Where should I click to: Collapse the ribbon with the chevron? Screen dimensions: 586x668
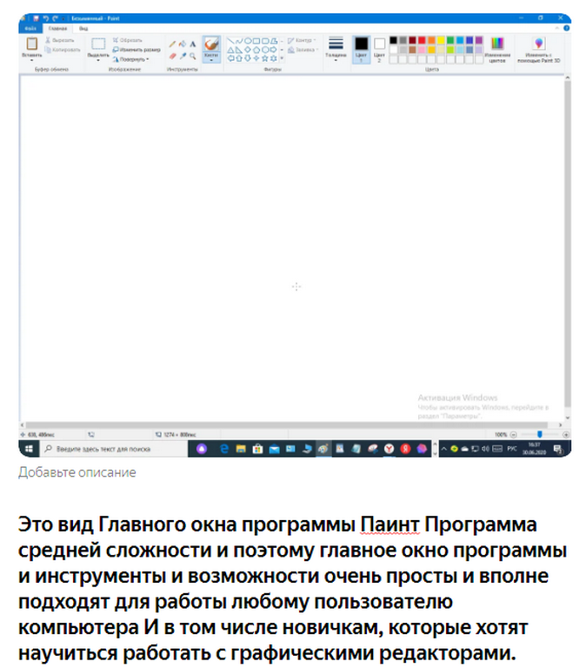pyautogui.click(x=556, y=28)
